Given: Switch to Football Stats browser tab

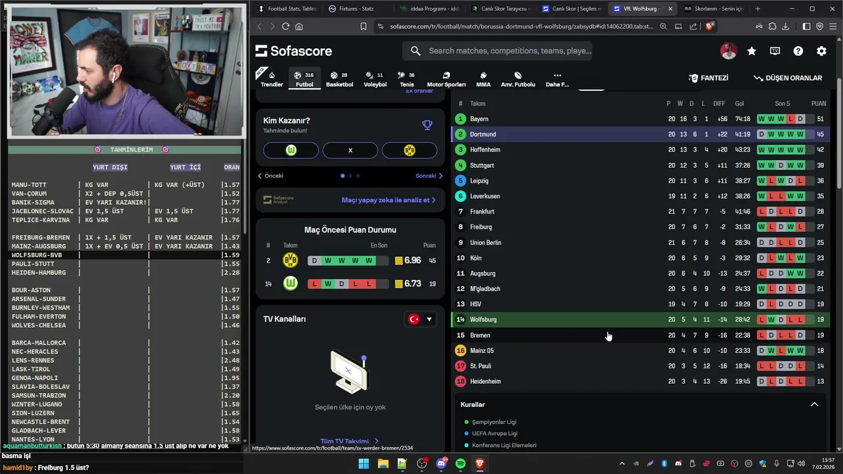Looking at the screenshot, I should 286,9.
